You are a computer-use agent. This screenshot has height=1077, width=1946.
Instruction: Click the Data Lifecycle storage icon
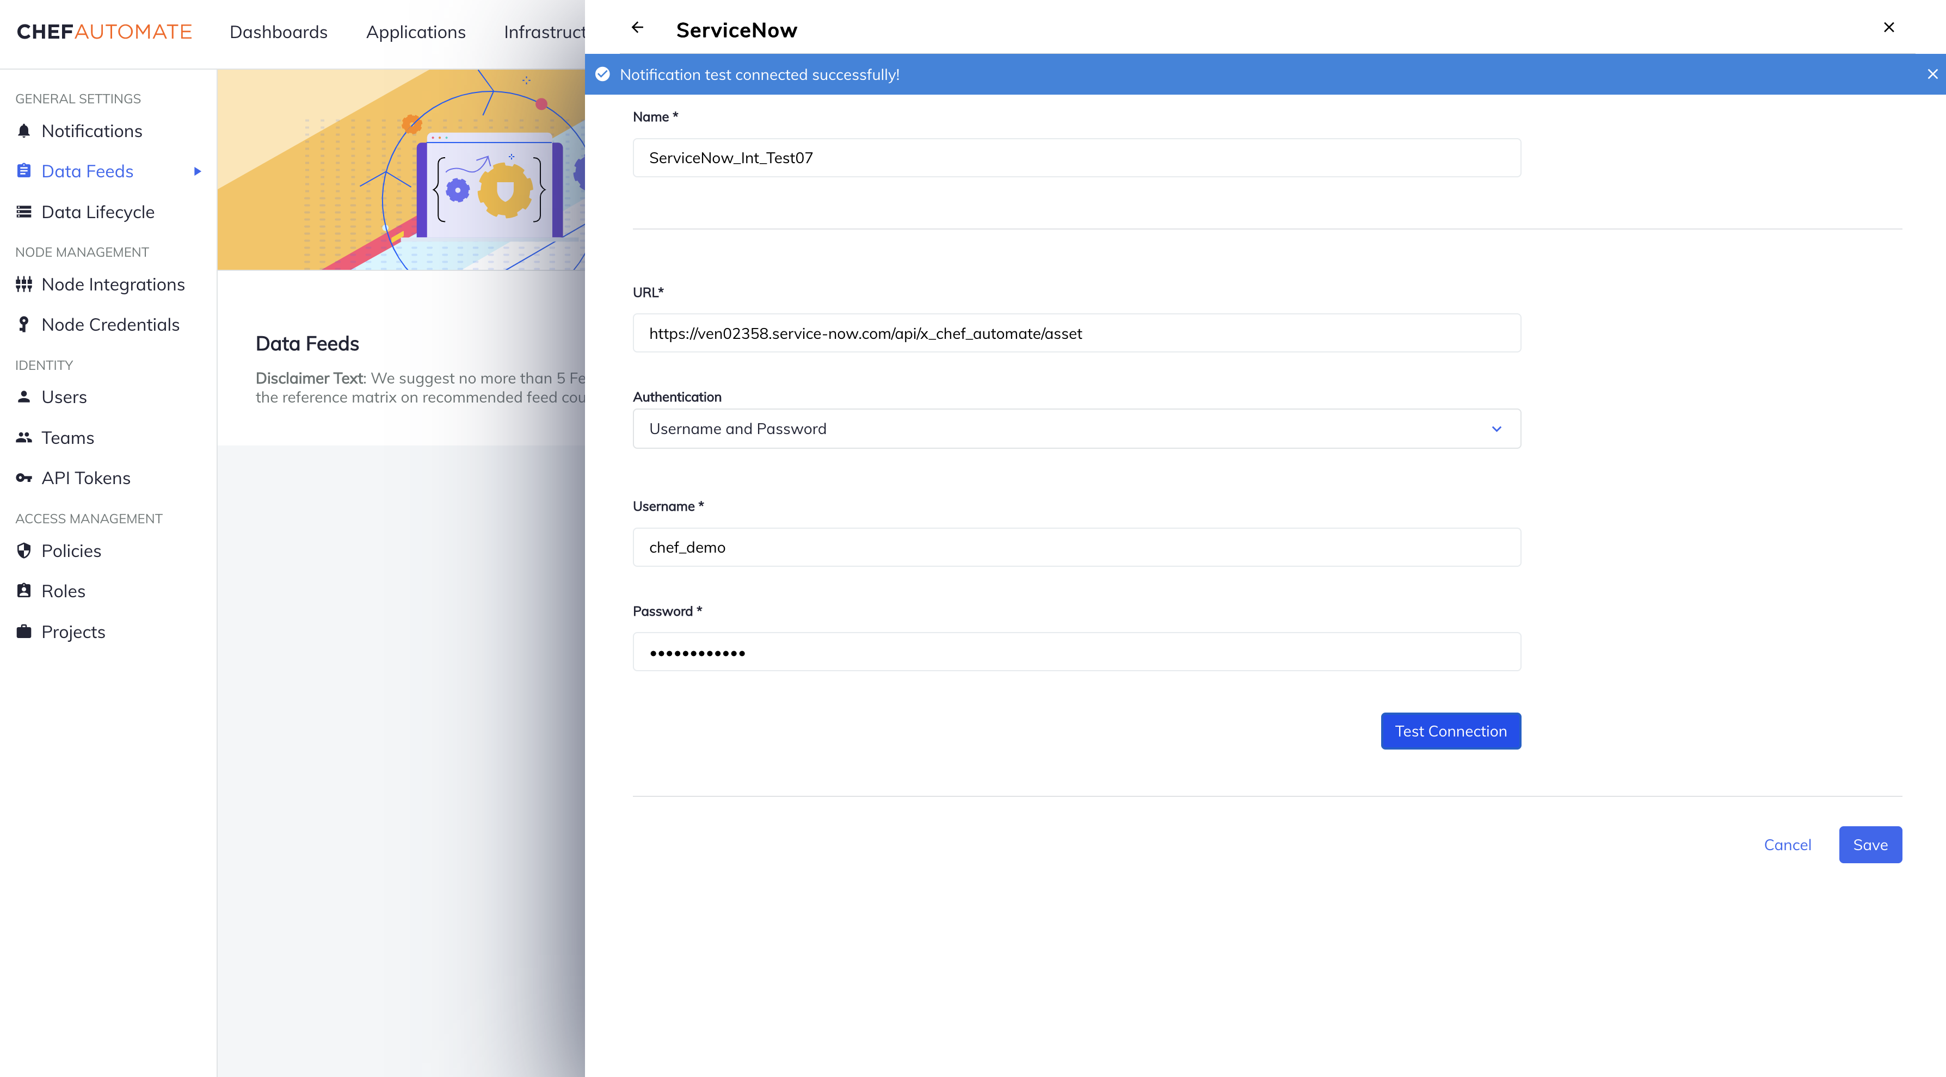[24, 212]
